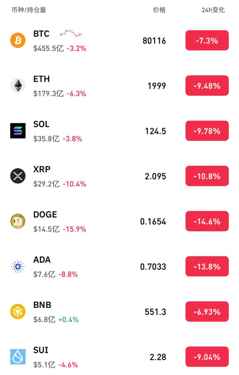Tap the BNB -6.93% change button
This screenshot has height=375, width=239.
coord(207,312)
